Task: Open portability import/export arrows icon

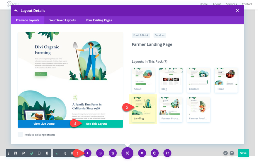Action: (167, 153)
